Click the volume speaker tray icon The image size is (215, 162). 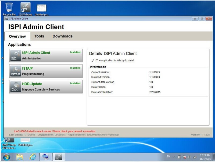tap(190, 157)
